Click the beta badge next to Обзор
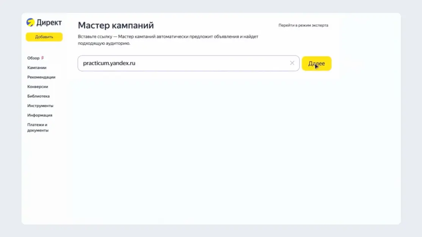Image resolution: width=422 pixels, height=237 pixels. [42, 58]
